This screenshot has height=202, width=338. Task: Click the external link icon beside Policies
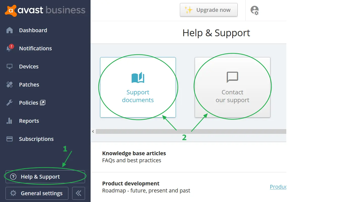coord(43,103)
